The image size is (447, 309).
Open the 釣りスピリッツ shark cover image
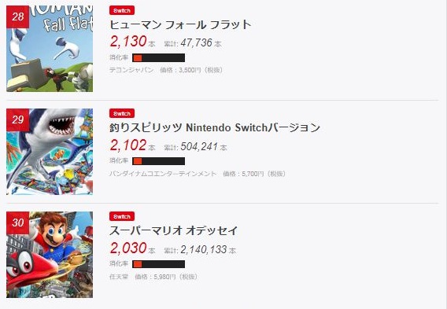50,152
